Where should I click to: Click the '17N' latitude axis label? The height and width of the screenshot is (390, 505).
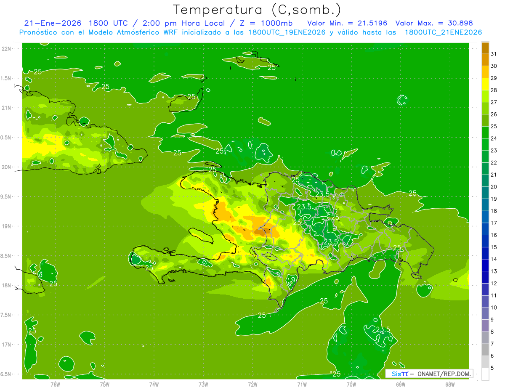6,345
